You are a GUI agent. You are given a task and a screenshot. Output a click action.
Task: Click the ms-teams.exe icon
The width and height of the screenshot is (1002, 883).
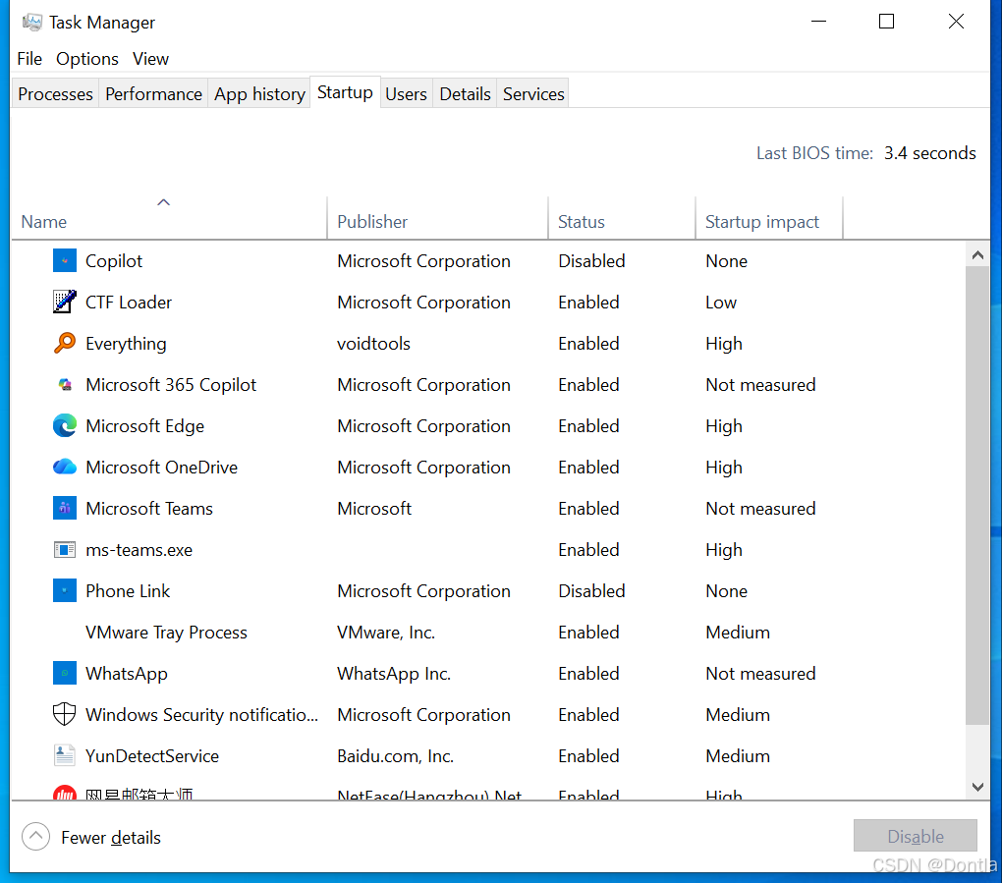click(65, 549)
